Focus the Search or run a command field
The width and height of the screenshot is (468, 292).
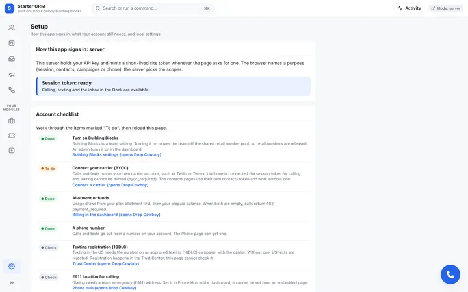tap(153, 8)
